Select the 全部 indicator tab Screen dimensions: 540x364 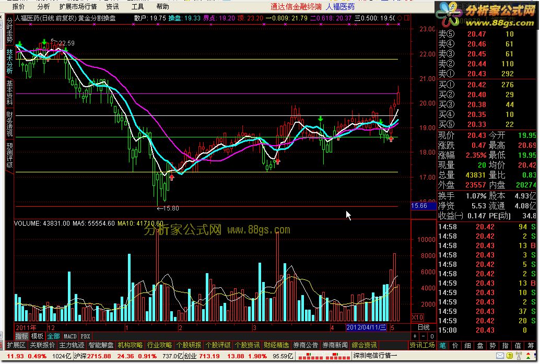[x=53, y=336]
